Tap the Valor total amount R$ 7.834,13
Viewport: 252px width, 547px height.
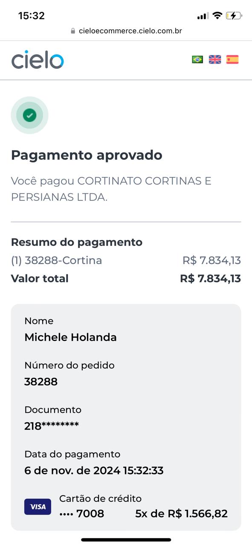[x=211, y=279]
